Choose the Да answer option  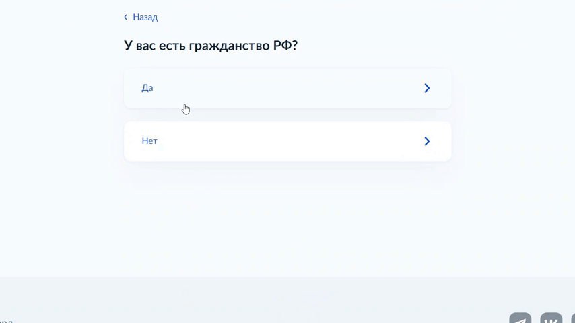point(287,88)
